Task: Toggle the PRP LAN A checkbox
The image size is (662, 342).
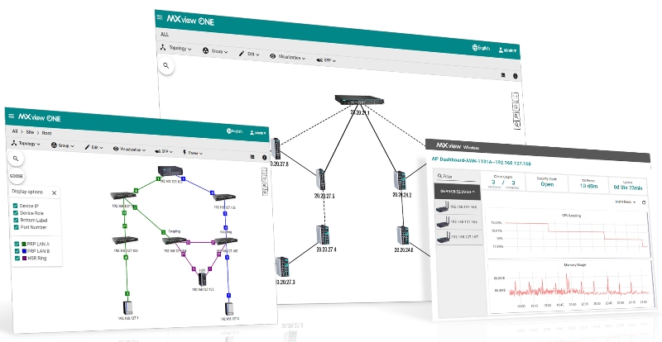Action: (x=17, y=244)
